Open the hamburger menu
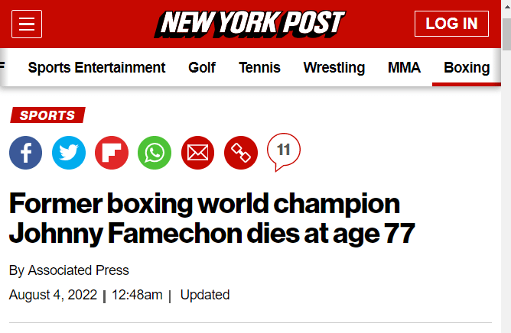511x333 pixels. [27, 24]
